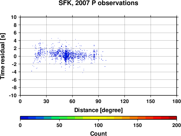Click the y-axis tick label '-8'

tap(14, 88)
